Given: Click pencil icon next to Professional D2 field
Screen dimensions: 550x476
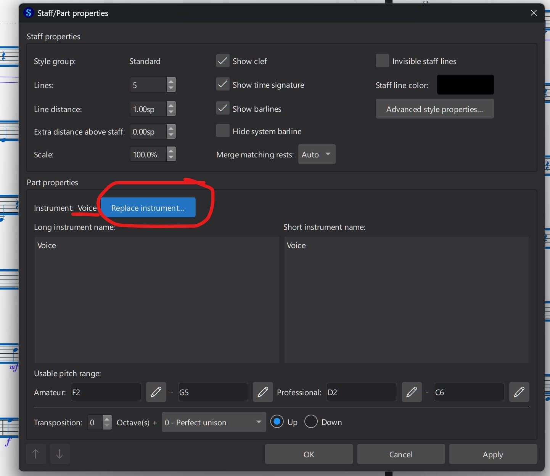Looking at the screenshot, I should click(412, 392).
